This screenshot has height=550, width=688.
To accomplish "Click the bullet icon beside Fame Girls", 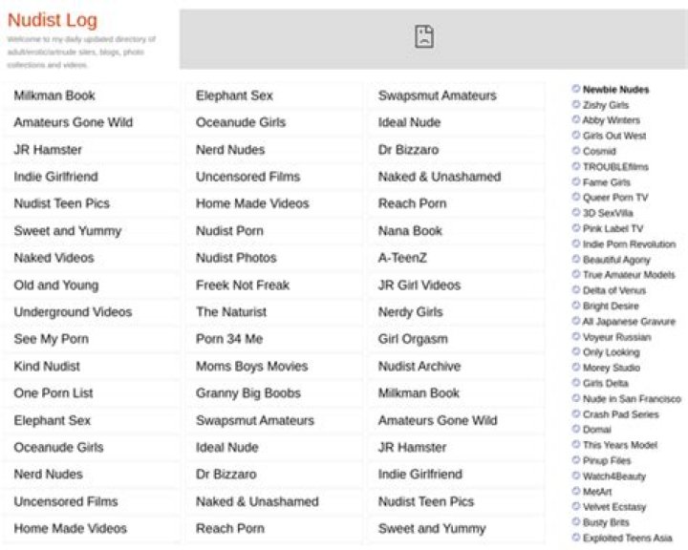I will click(575, 181).
